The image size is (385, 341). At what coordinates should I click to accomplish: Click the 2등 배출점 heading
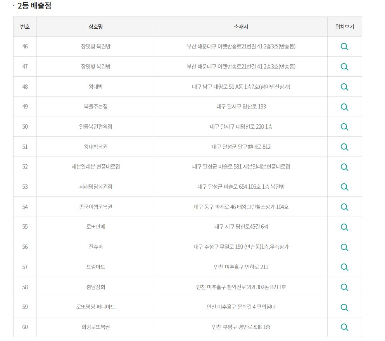[35, 6]
